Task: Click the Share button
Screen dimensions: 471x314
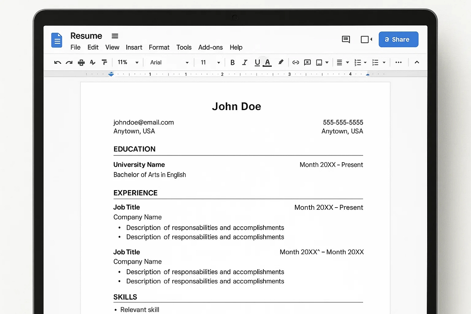Action: pyautogui.click(x=399, y=39)
